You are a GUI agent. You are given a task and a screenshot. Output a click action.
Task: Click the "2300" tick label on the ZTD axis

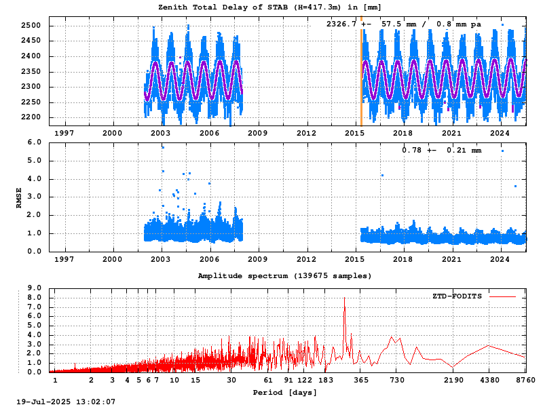[31, 87]
